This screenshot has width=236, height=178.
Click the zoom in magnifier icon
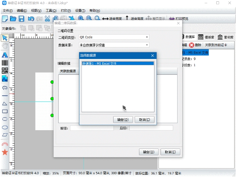(81, 18)
